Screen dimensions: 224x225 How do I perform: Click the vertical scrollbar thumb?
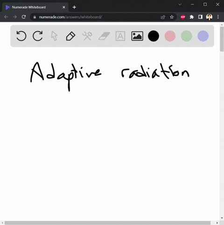pos(222,39)
